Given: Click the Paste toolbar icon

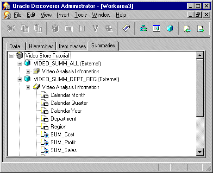Looking at the screenshot, I should pos(38,29).
